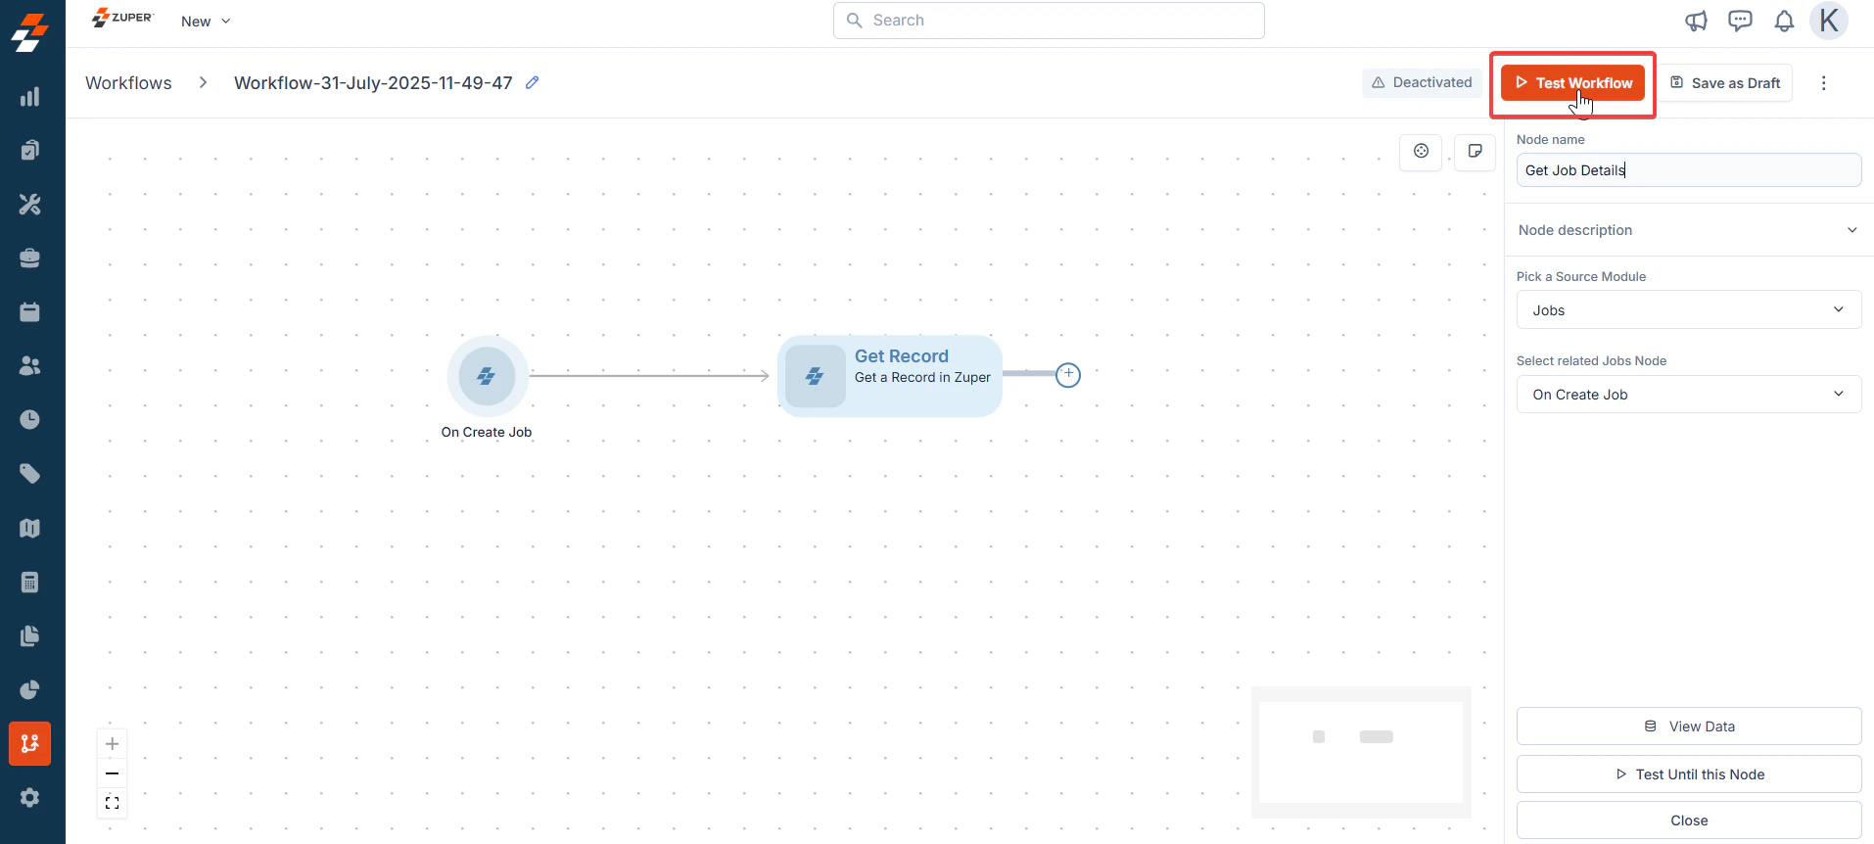Screen dimensions: 1874x844
Task: Add next node with plus connector
Action: point(1068,375)
